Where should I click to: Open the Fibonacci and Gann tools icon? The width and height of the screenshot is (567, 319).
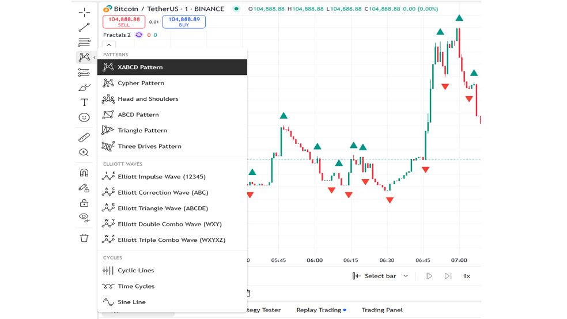click(84, 42)
